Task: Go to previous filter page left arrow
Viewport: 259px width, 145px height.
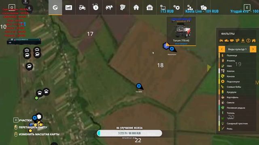Action: coord(222,49)
